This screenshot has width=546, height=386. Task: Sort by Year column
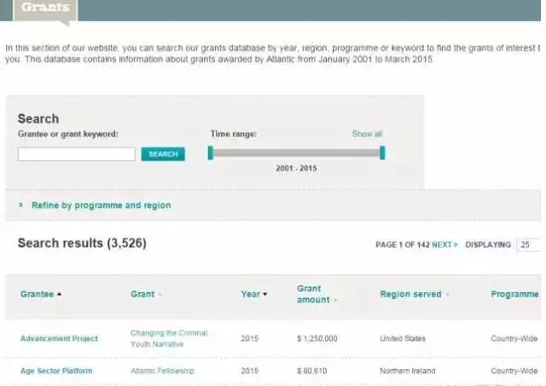coord(254,294)
